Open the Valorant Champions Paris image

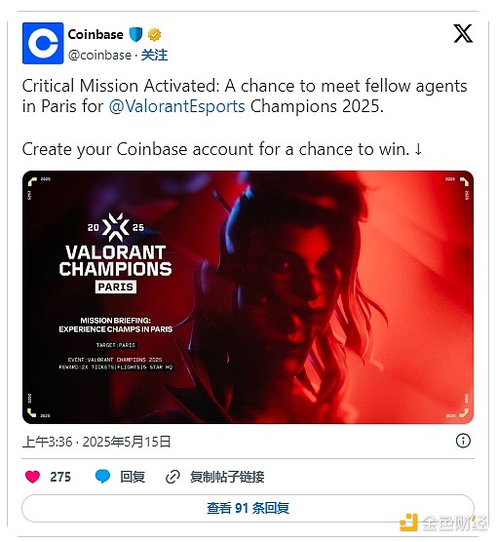[248, 297]
